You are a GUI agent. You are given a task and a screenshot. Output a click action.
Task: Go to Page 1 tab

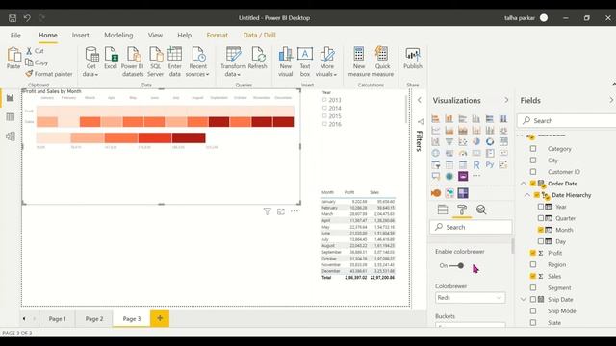click(x=58, y=319)
